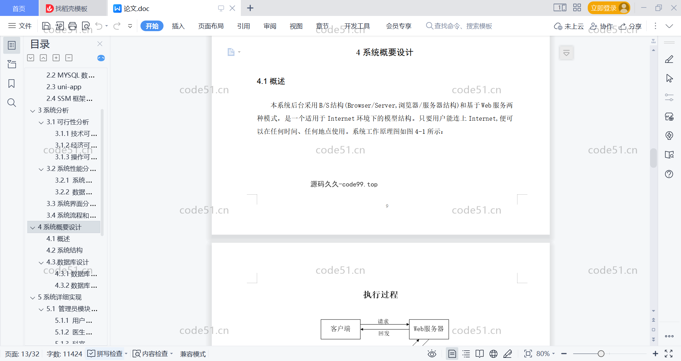
Task: Switch to page view mode
Action: (452, 354)
